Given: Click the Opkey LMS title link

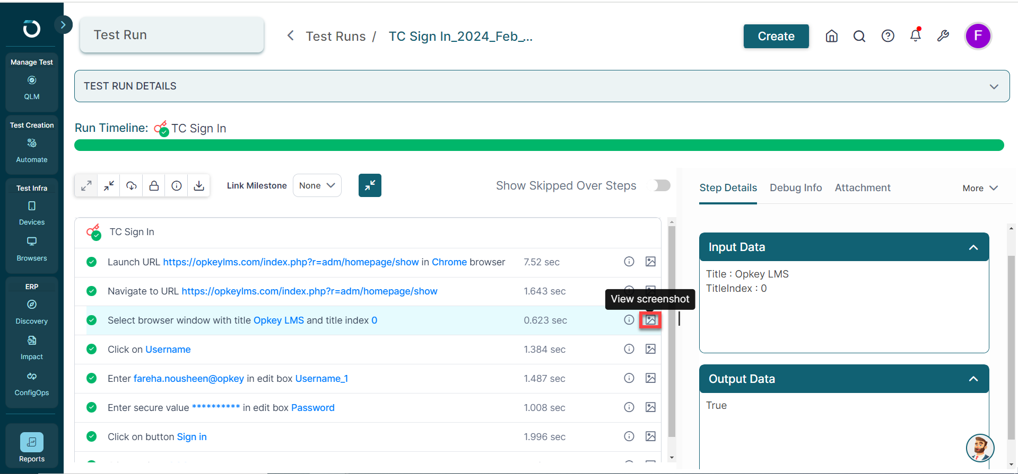Looking at the screenshot, I should (x=279, y=320).
